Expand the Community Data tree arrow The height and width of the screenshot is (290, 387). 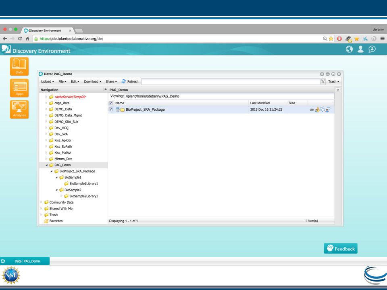41,202
